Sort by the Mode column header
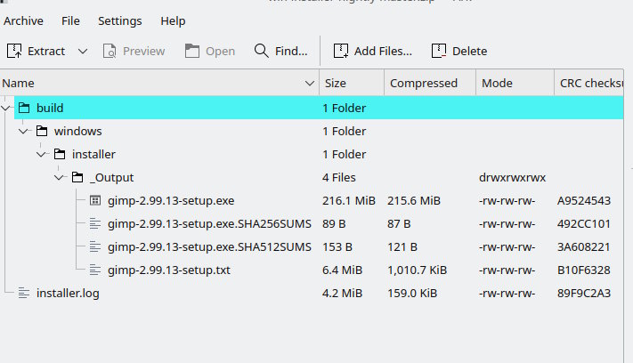This screenshot has width=633, height=363. 515,83
